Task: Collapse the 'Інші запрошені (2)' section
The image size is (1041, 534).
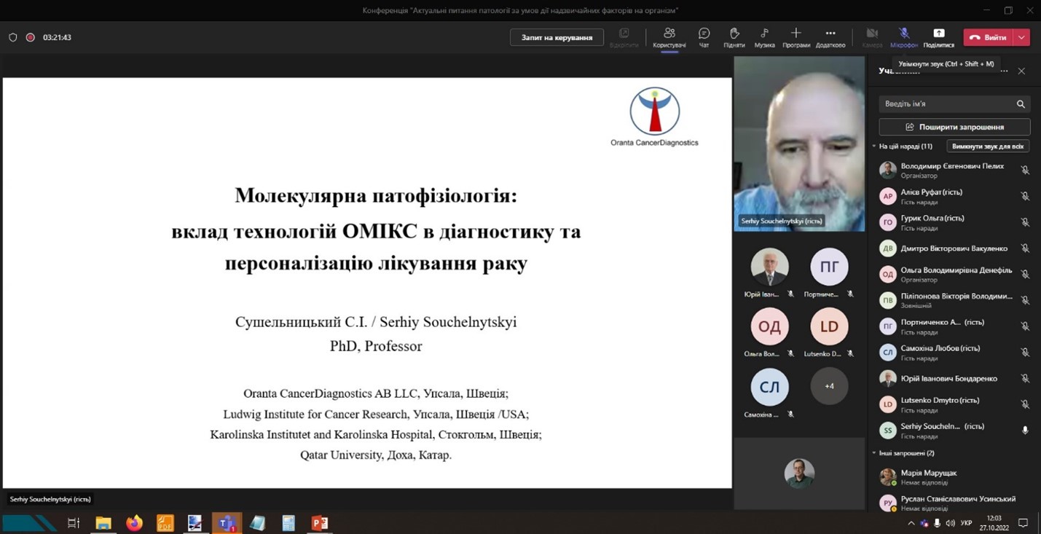Action: click(x=874, y=453)
